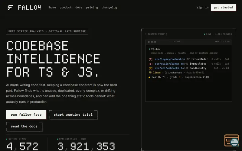
Task: Click the sign in link
Action: [202, 7]
